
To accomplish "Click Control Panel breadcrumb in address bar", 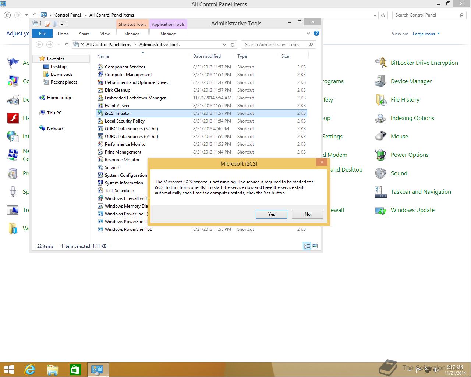I will 68,15.
